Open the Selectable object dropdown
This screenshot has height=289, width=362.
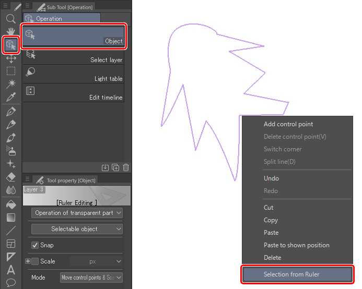[77, 229]
